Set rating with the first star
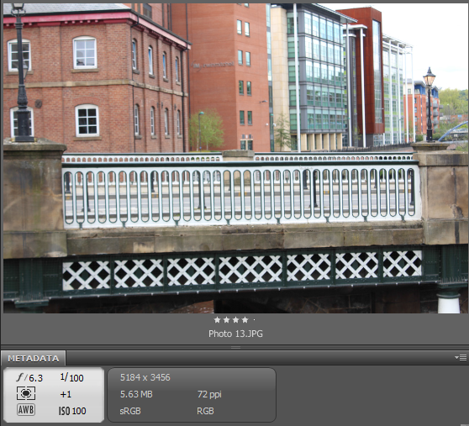This screenshot has height=426, width=469. (x=217, y=320)
